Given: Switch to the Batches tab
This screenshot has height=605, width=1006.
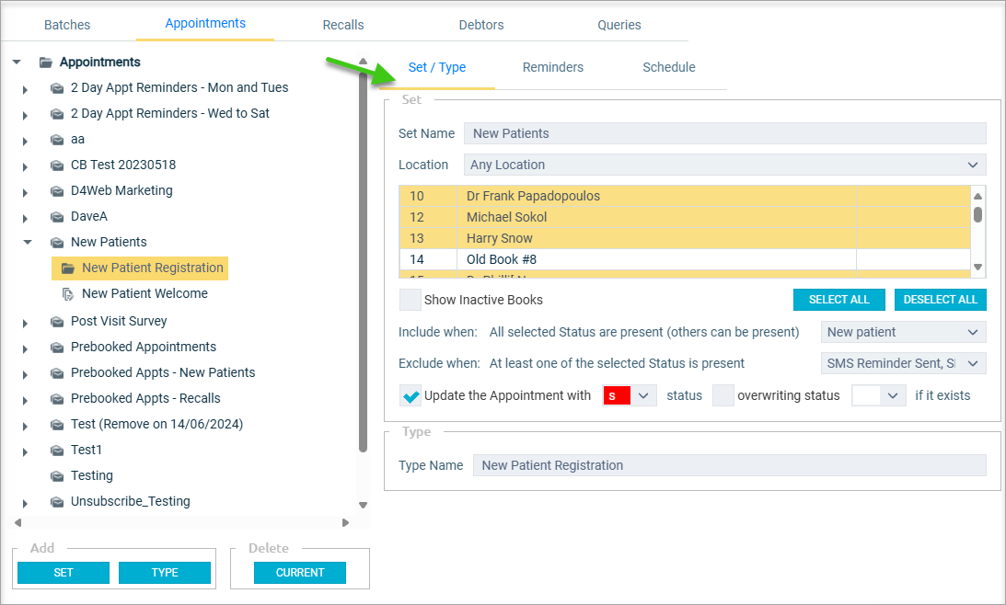Looking at the screenshot, I should click(x=67, y=25).
